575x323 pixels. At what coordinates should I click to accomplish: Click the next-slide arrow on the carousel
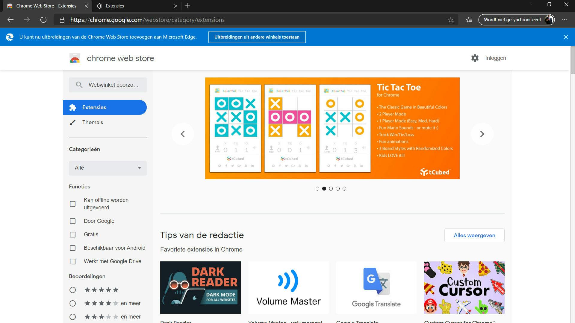pyautogui.click(x=482, y=134)
